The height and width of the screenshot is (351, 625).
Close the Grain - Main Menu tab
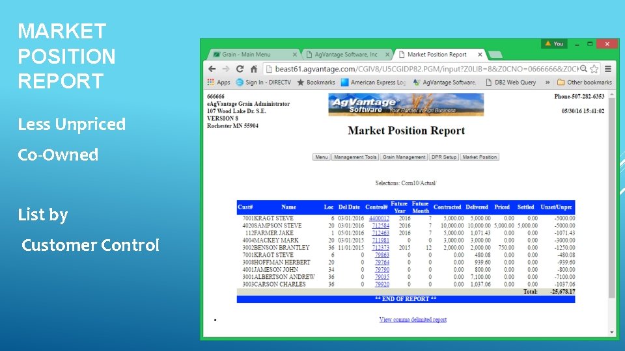point(294,55)
